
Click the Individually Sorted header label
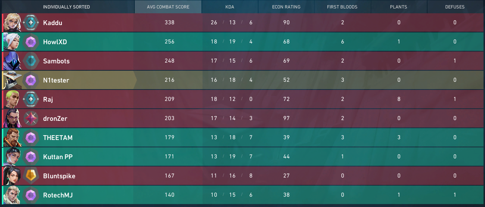(66, 7)
